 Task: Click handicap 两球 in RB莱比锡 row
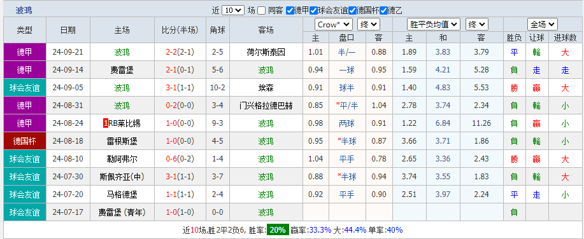[x=346, y=123]
